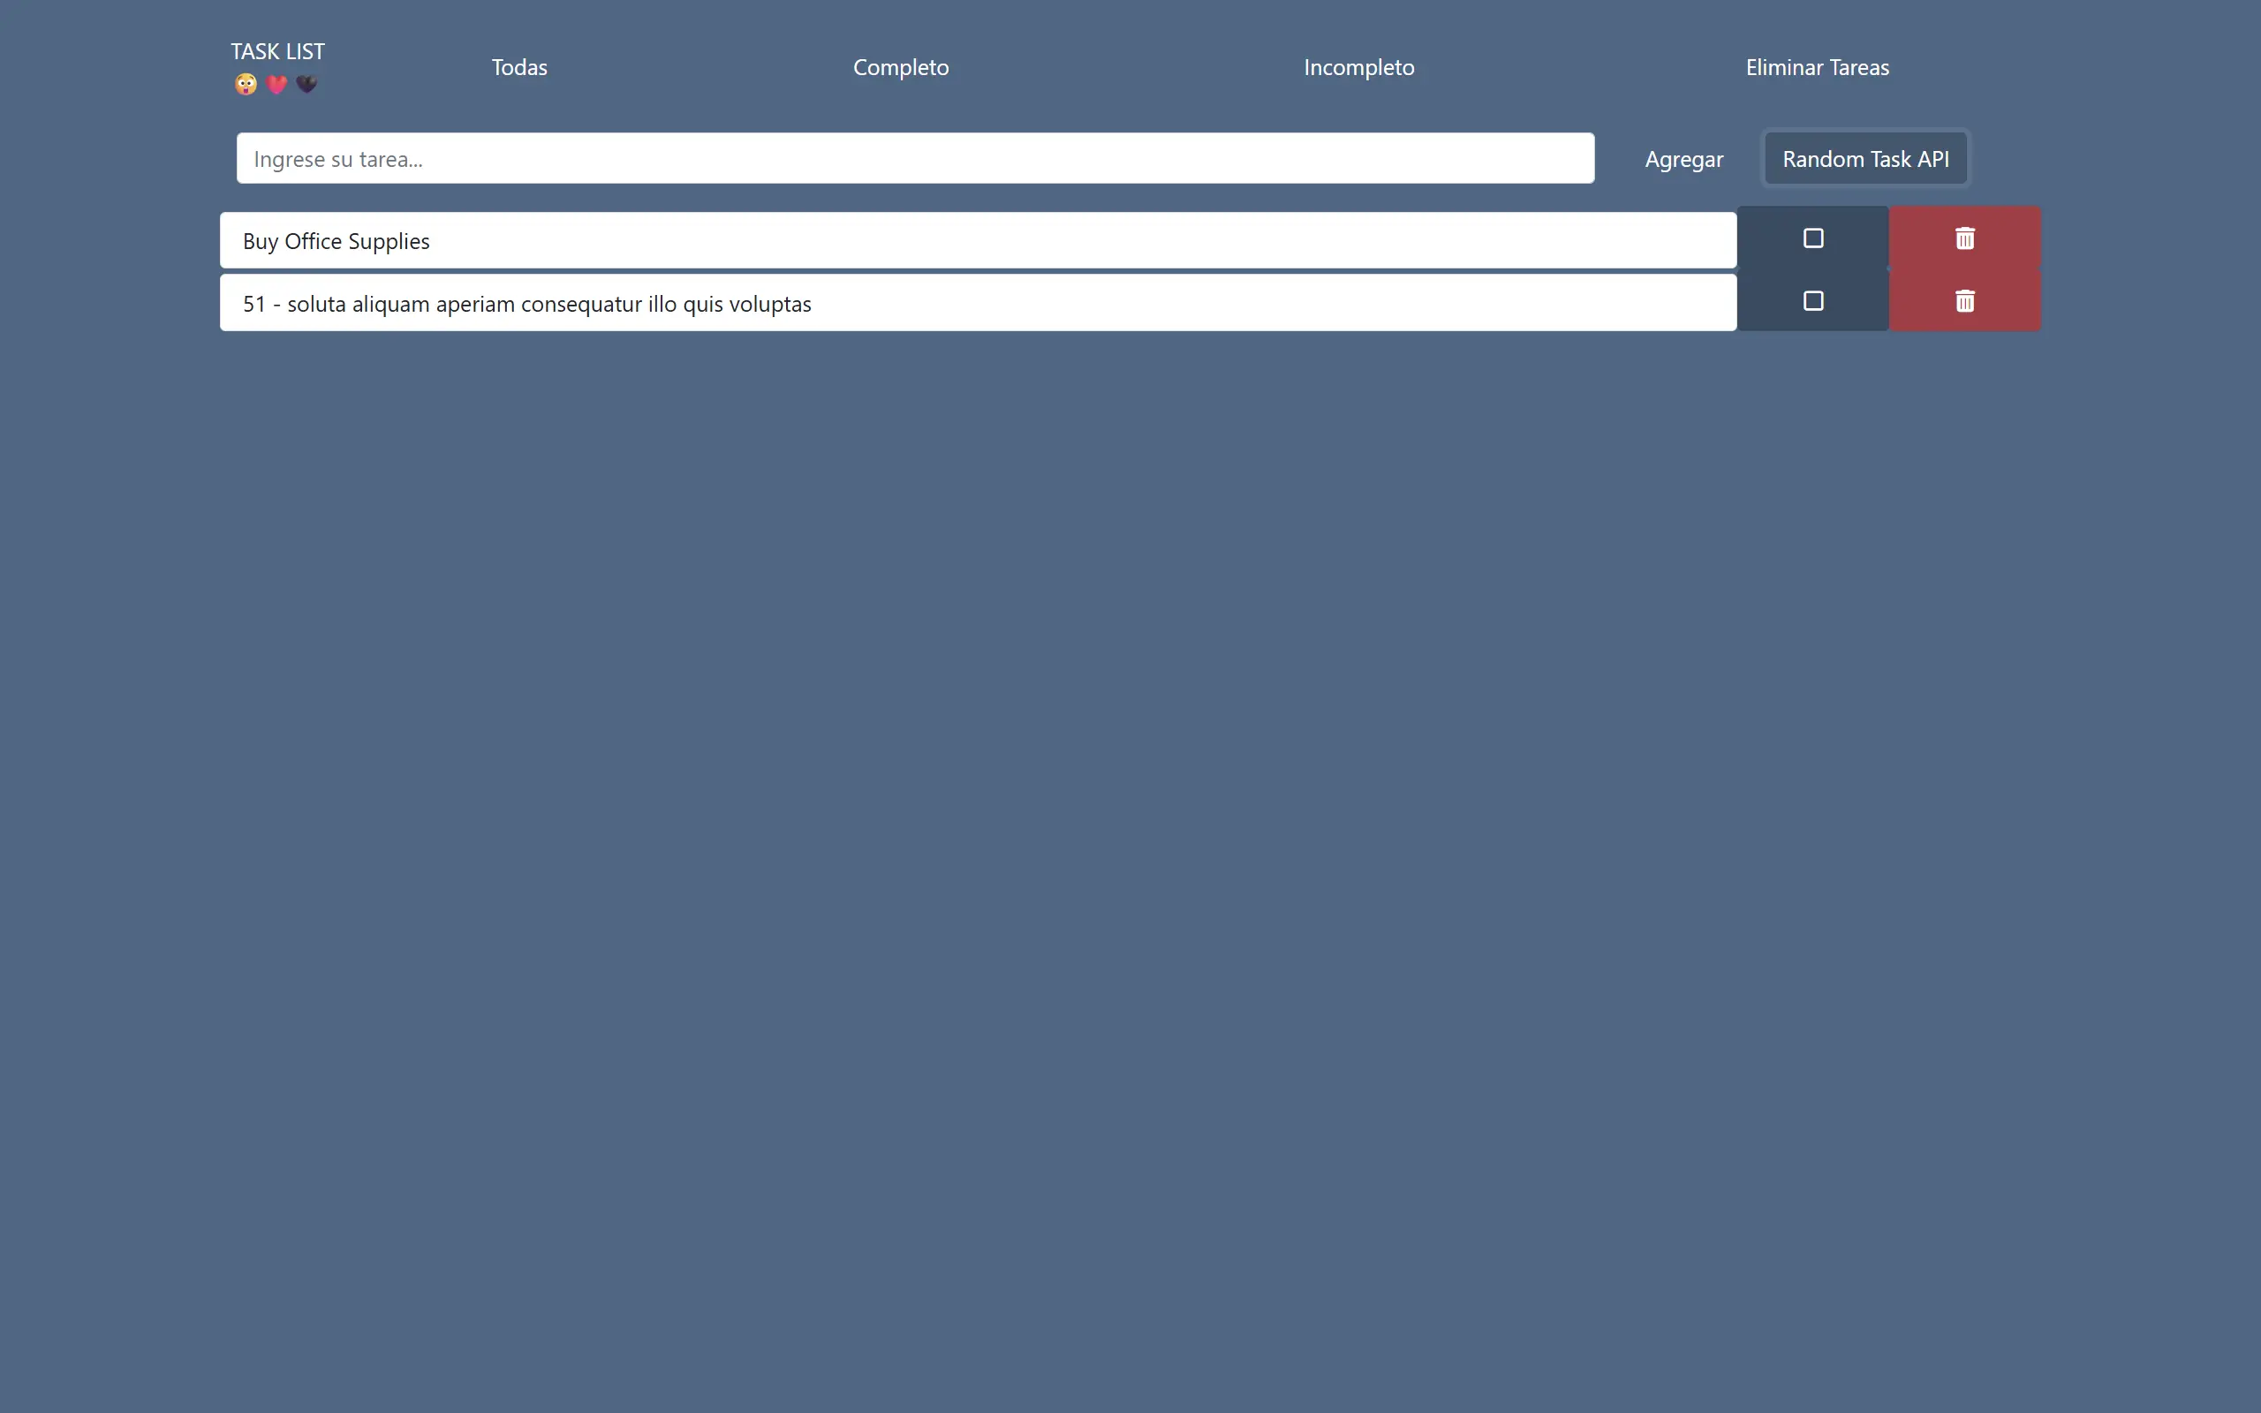Click the red heart emoji

tap(276, 84)
